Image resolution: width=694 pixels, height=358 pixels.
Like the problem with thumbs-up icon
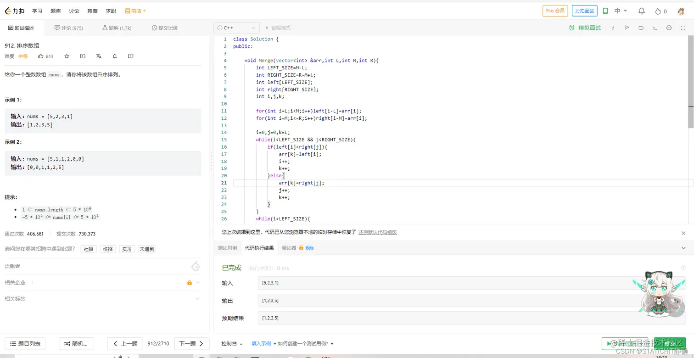coord(41,56)
